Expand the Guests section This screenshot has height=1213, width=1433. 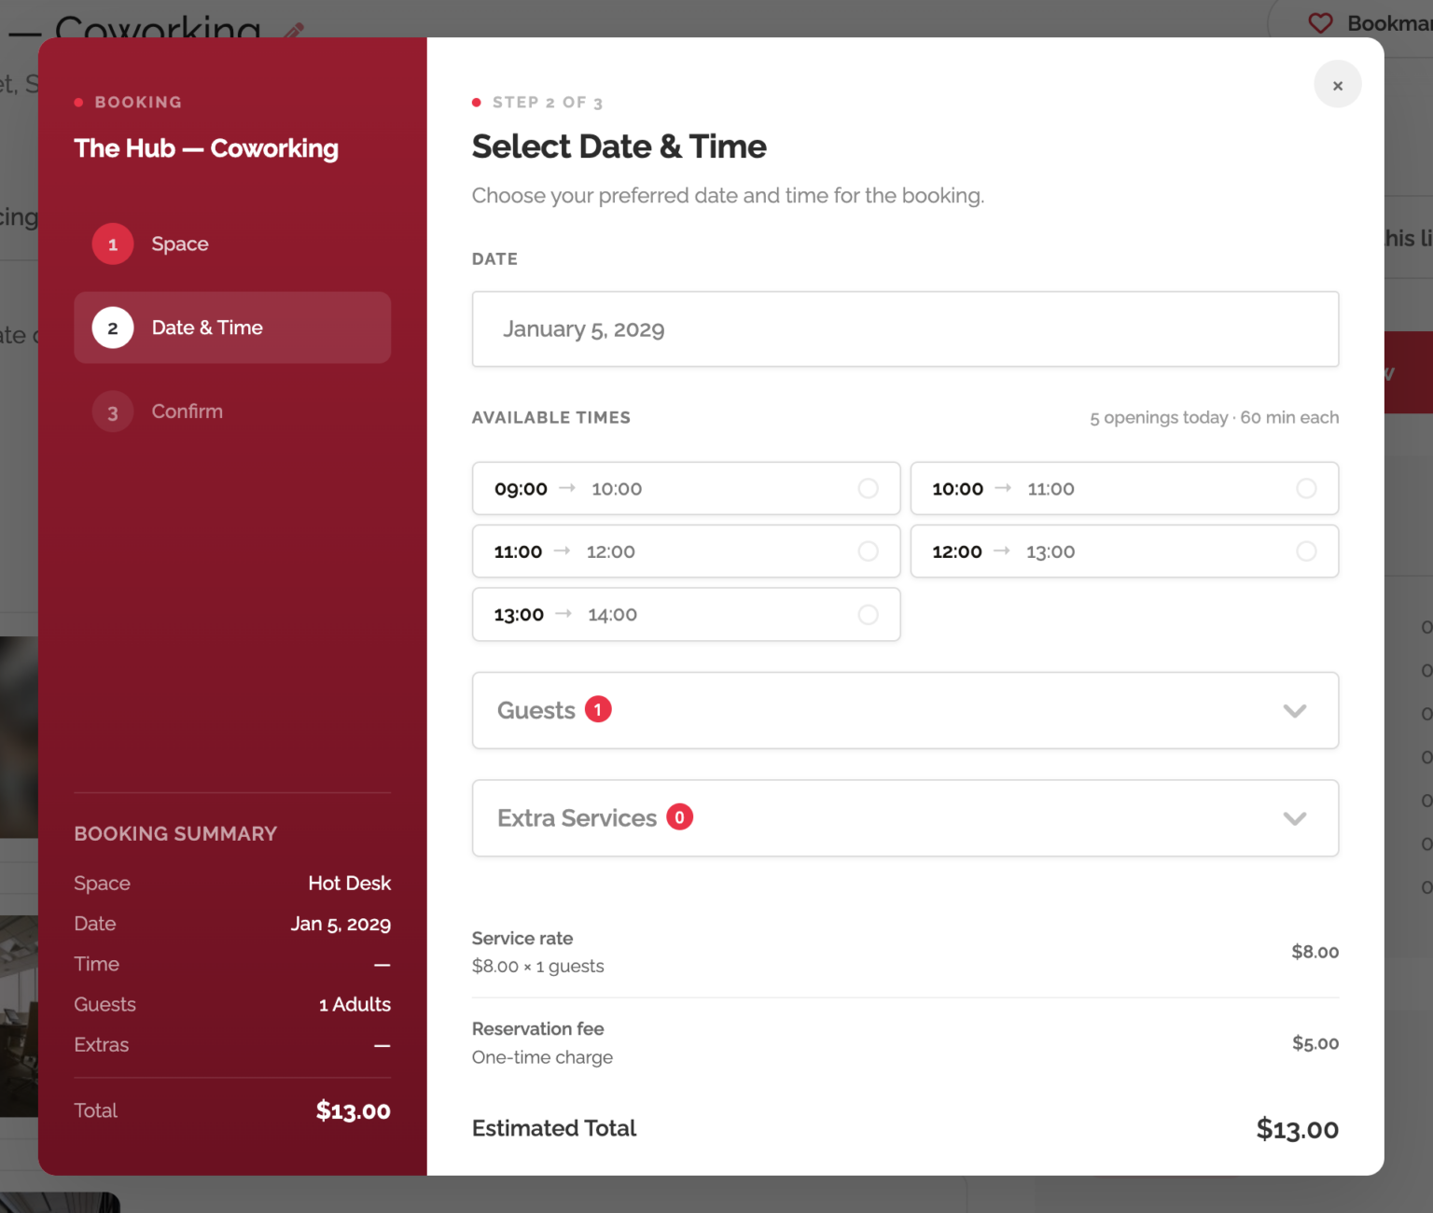pos(905,710)
